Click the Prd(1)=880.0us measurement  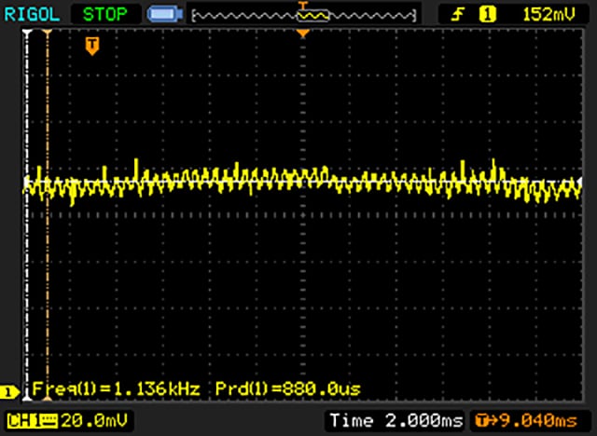[288, 388]
